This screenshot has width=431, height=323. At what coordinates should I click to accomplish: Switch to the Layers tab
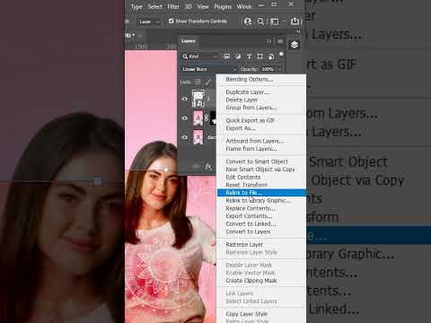click(x=189, y=41)
